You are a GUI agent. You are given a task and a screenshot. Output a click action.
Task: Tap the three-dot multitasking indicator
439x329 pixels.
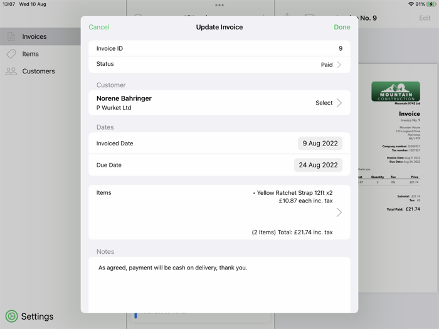pyautogui.click(x=219, y=5)
